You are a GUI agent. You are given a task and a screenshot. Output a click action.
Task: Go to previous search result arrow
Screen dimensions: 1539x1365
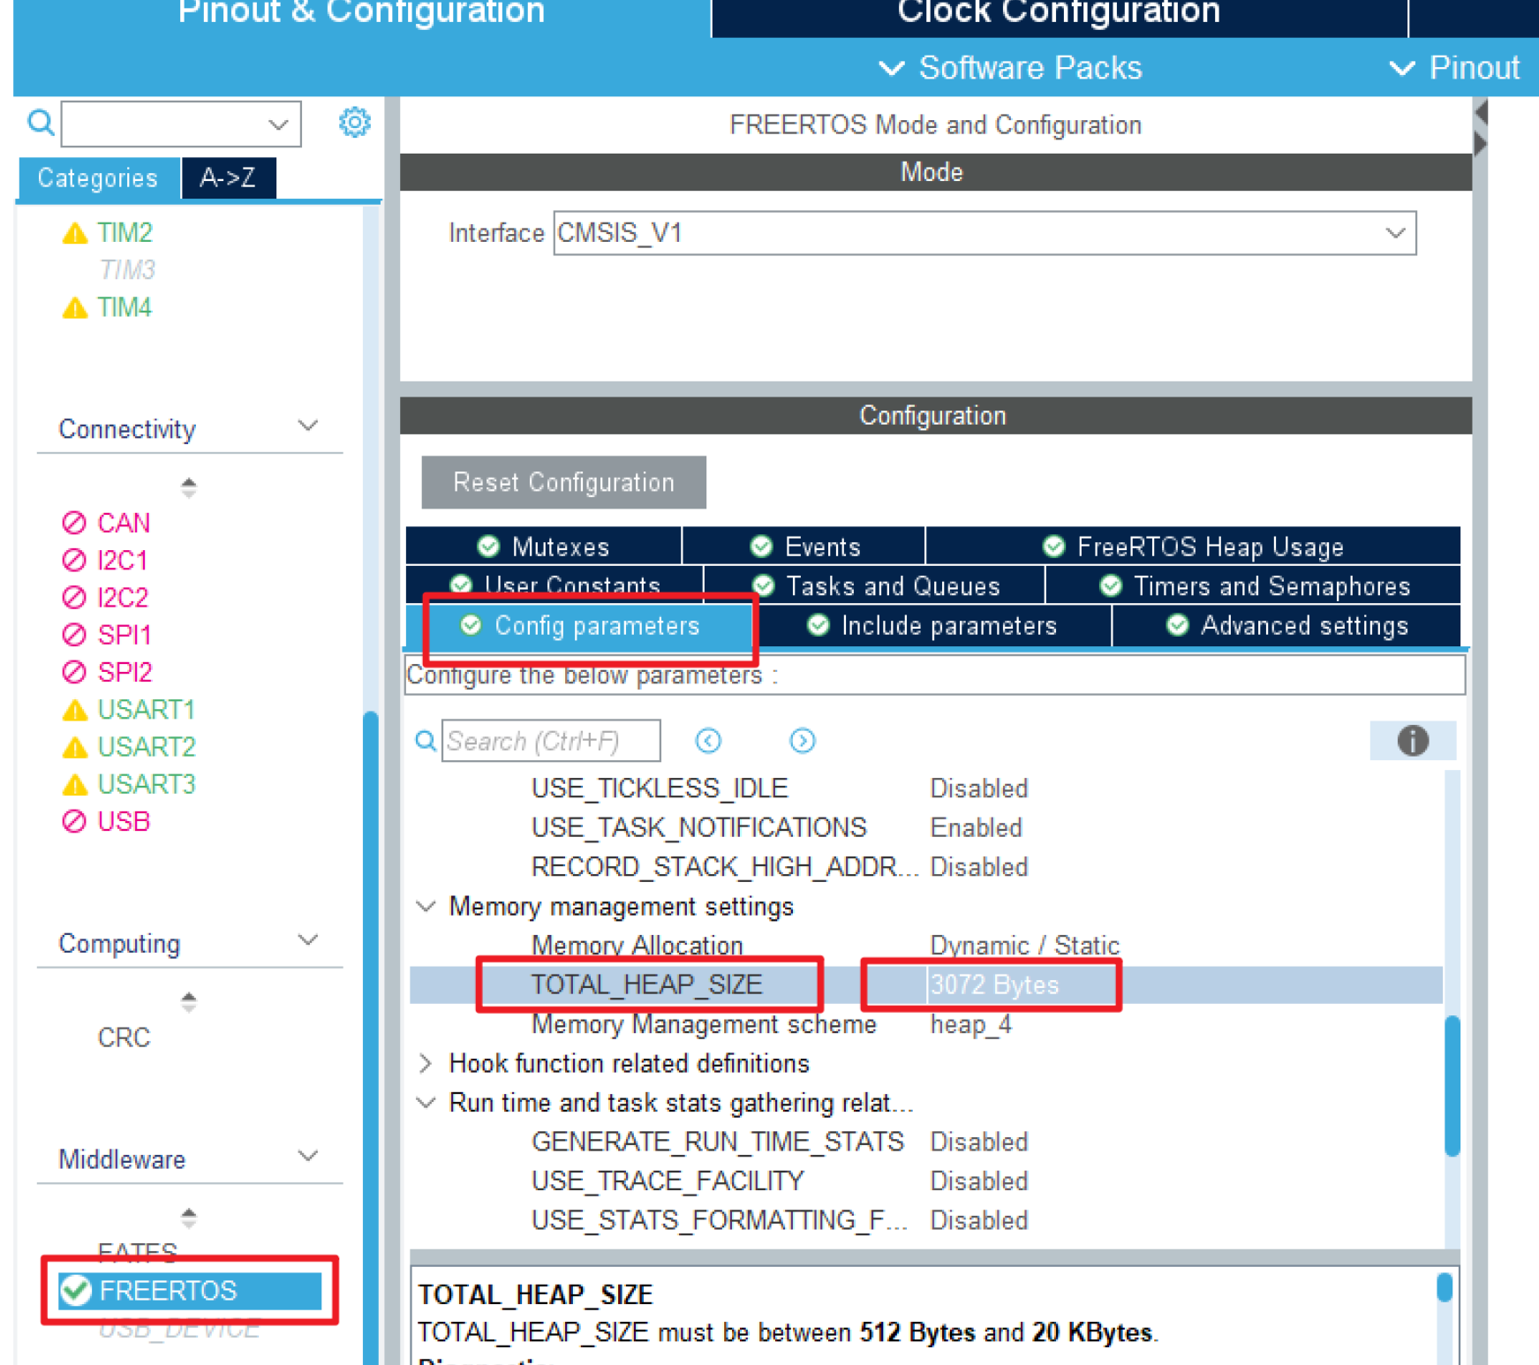(x=708, y=741)
